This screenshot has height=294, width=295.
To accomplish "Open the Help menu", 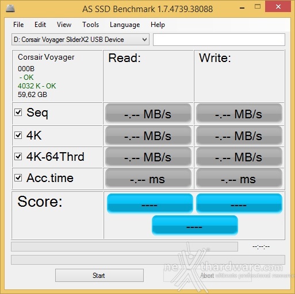I will coord(158,25).
